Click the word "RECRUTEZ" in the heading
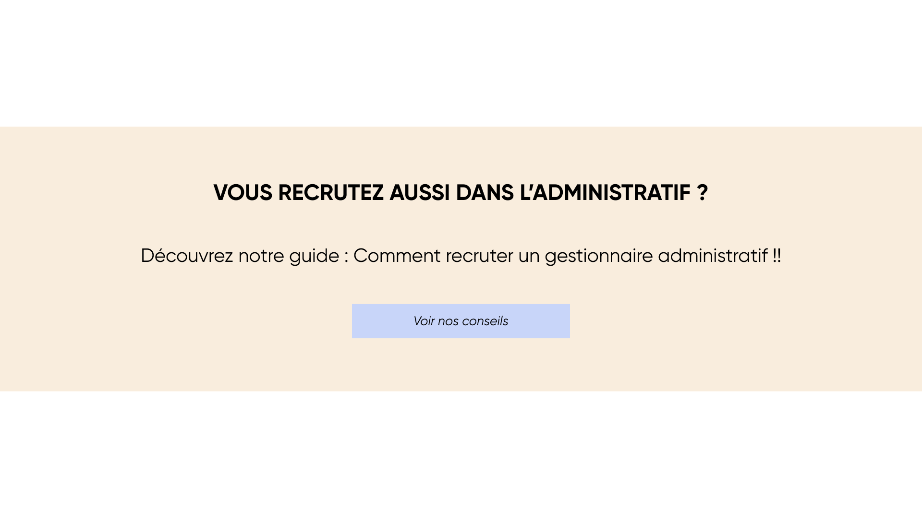 pos(330,193)
